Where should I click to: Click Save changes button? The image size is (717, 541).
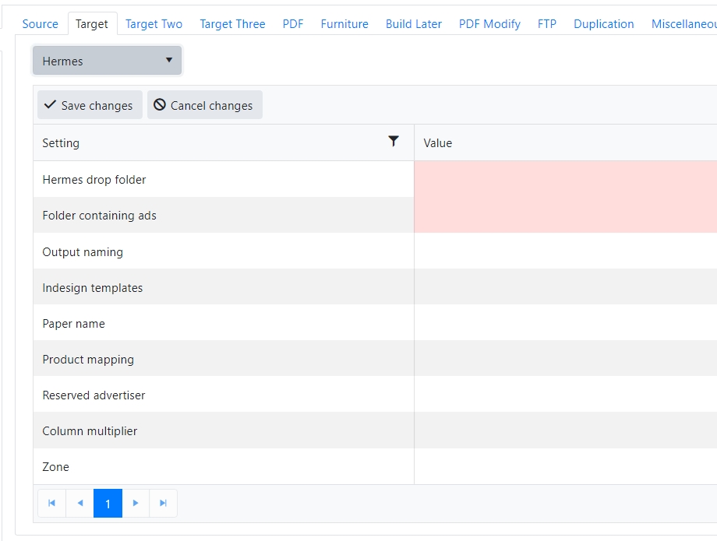pos(90,105)
